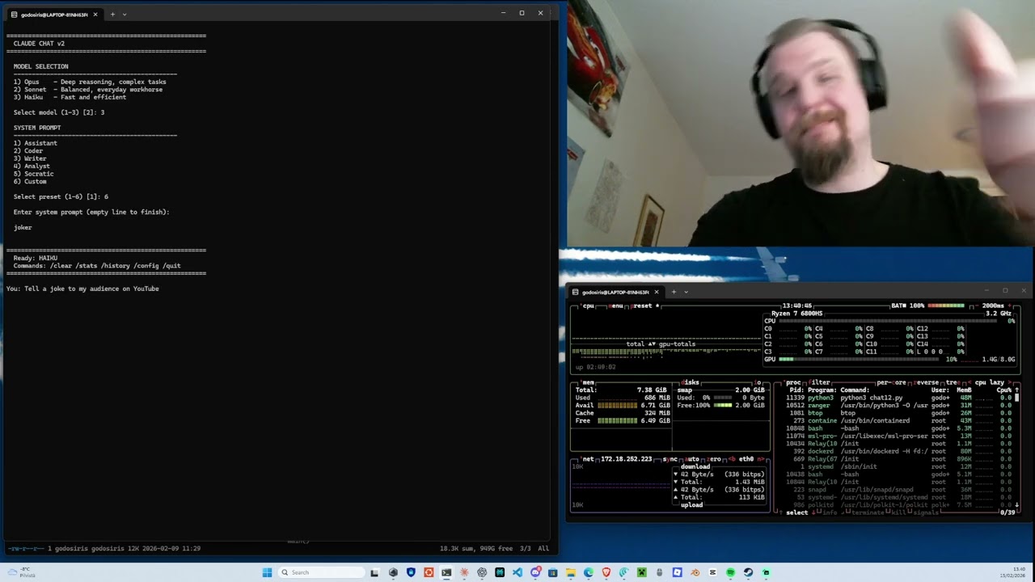1035x582 pixels.
Task: Close the left terminal godosiris tab
Action: tap(95, 14)
